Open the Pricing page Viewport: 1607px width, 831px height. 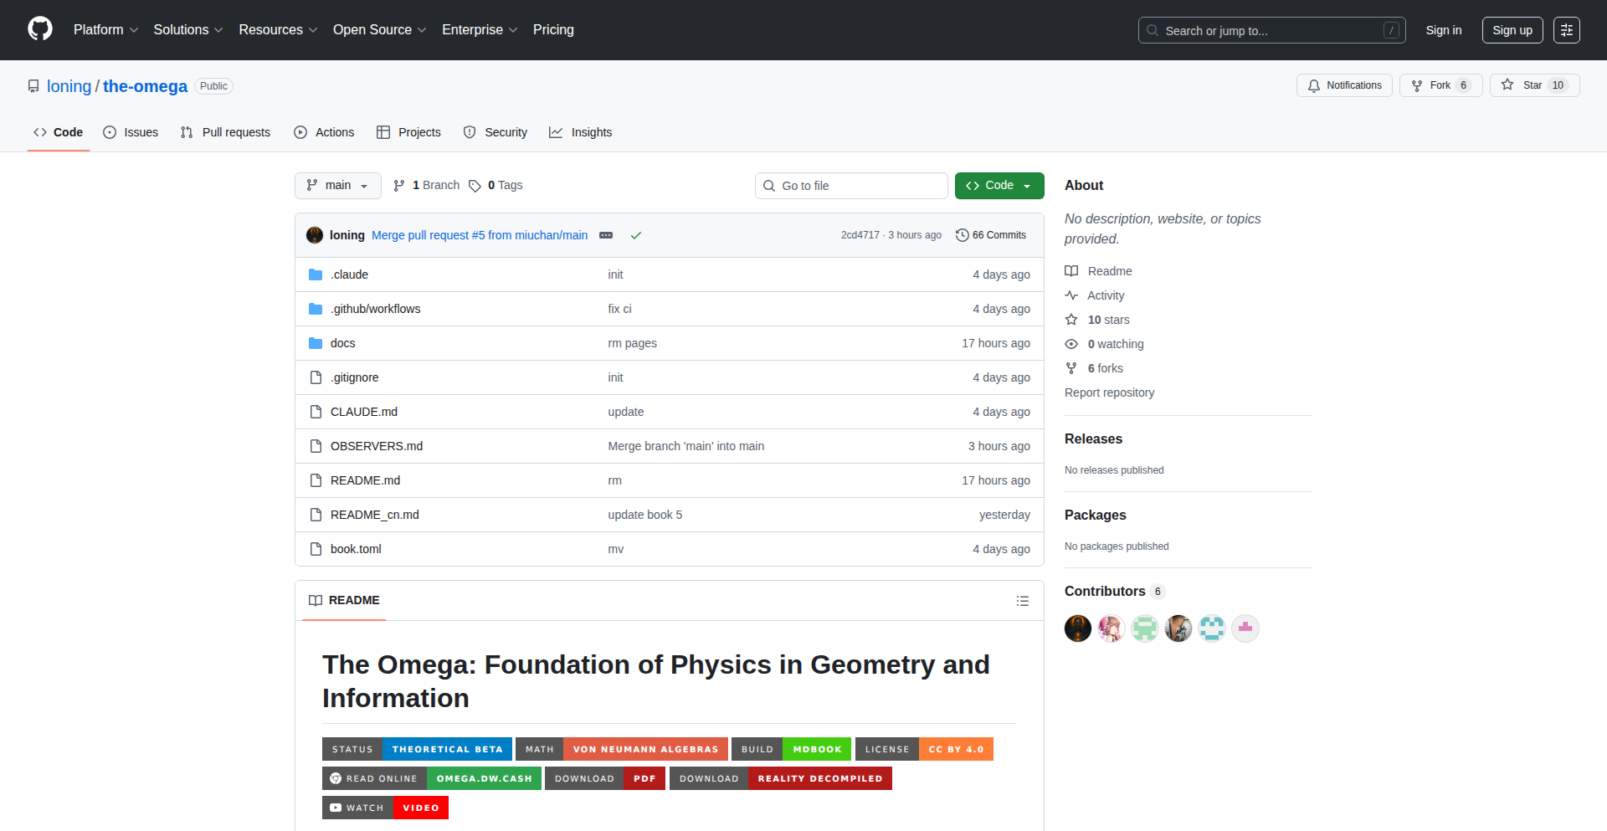point(553,30)
